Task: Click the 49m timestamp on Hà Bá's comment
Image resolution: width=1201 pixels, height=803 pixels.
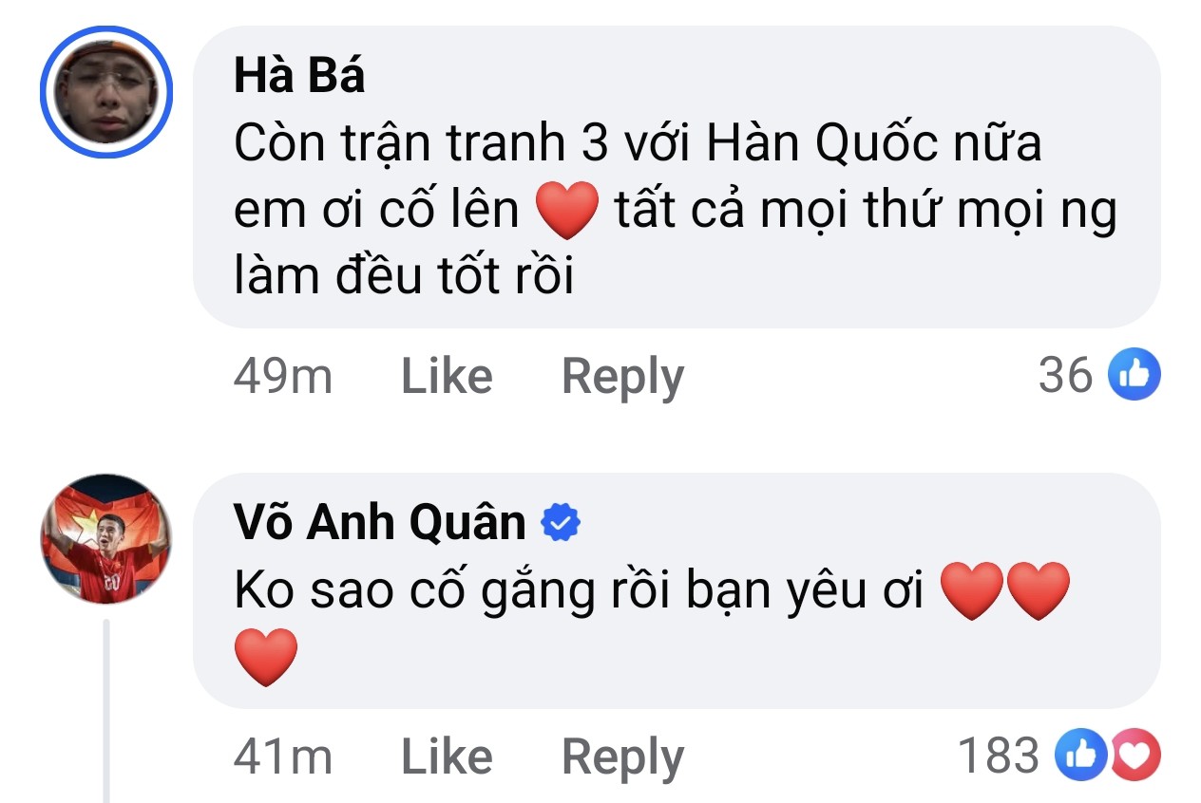Action: pyautogui.click(x=282, y=375)
